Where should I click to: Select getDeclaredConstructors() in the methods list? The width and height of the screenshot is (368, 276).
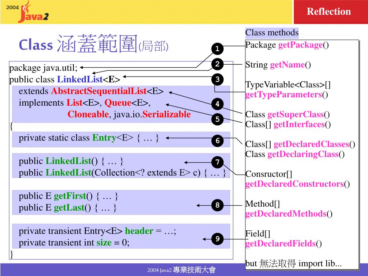(297, 184)
